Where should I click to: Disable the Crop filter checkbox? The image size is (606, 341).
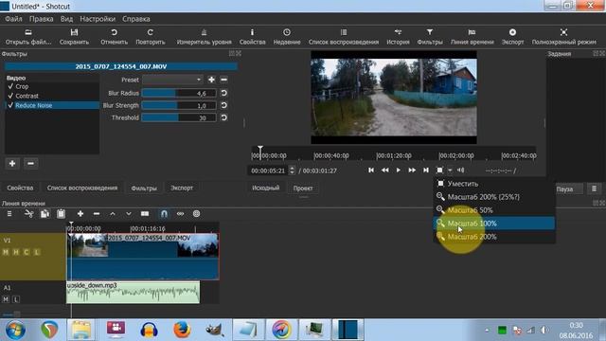10,86
